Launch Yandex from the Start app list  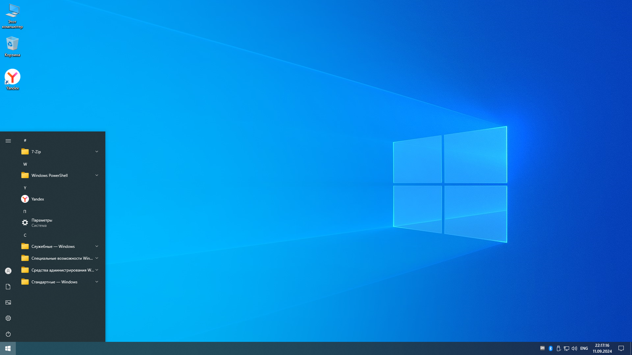tap(38, 199)
